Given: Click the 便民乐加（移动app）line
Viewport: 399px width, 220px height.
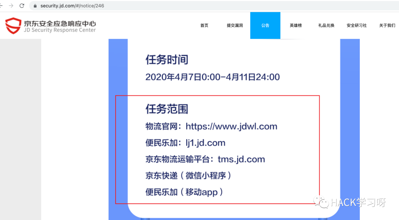Looking at the screenshot, I should click(x=184, y=192).
